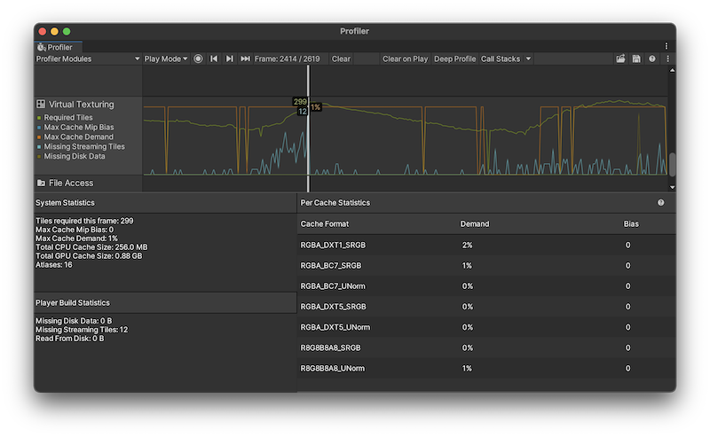Step to the next frame

230,59
